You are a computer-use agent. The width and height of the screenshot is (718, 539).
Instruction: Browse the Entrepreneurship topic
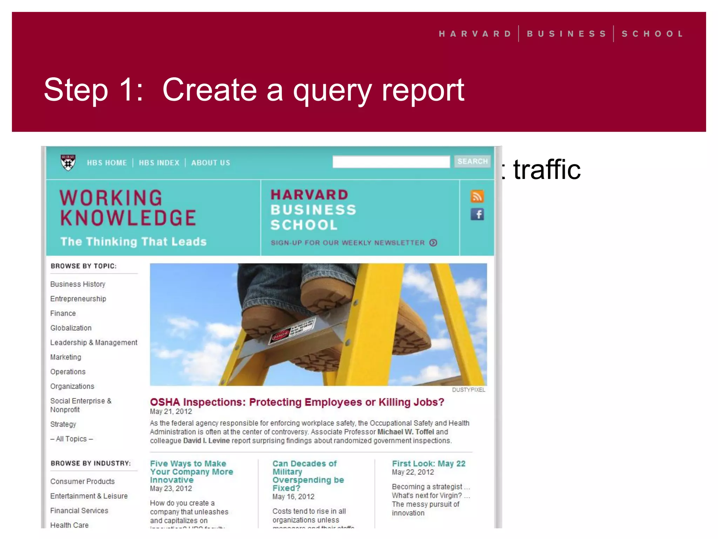coord(78,299)
